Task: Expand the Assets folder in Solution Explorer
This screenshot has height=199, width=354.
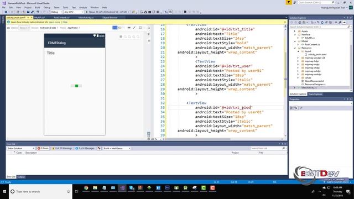Action: [x=295, y=31]
